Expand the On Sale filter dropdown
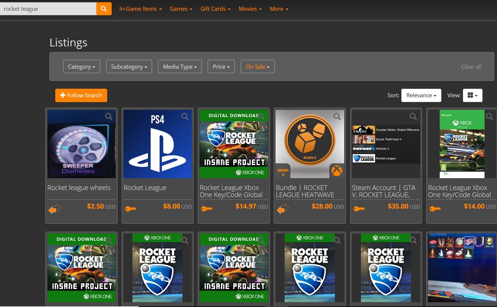Image resolution: width=497 pixels, height=307 pixels. [258, 66]
